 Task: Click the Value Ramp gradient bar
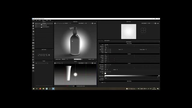131,76
